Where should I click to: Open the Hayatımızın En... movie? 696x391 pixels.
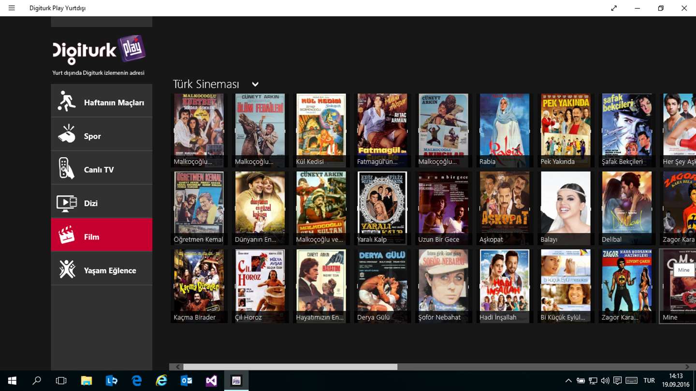coord(321,286)
